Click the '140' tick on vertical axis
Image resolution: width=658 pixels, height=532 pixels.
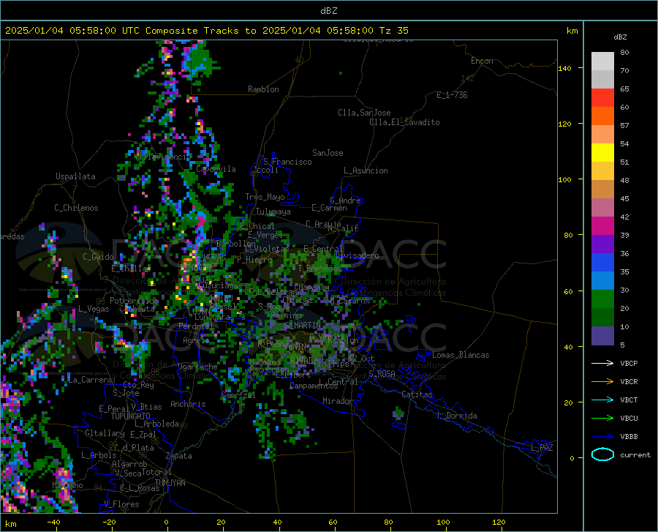pyautogui.click(x=565, y=68)
